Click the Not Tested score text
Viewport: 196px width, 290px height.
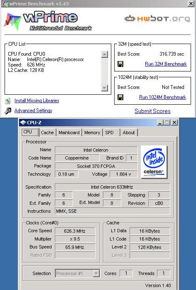(x=173, y=87)
